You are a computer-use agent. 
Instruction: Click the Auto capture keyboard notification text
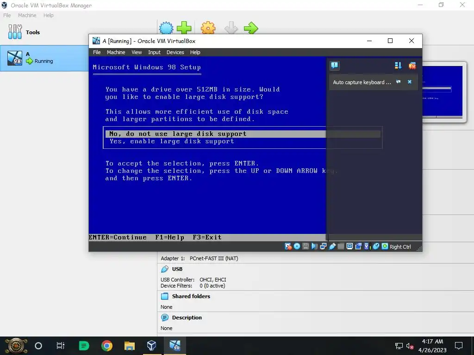362,82
